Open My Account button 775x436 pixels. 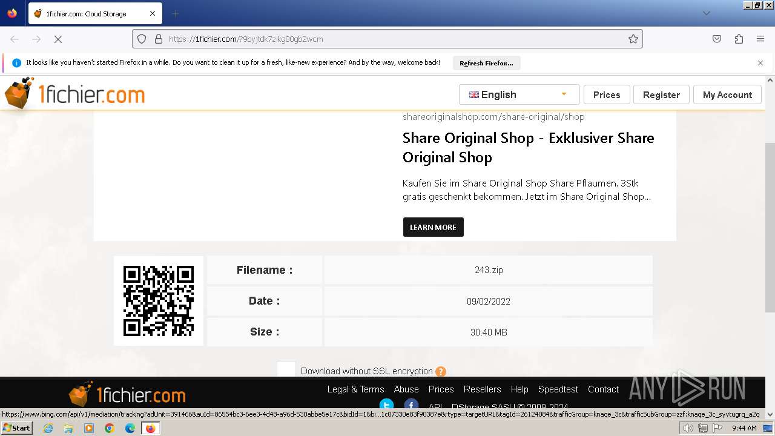click(x=727, y=94)
